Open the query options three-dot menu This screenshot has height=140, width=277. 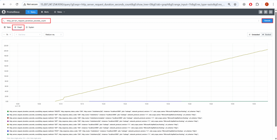(259, 21)
